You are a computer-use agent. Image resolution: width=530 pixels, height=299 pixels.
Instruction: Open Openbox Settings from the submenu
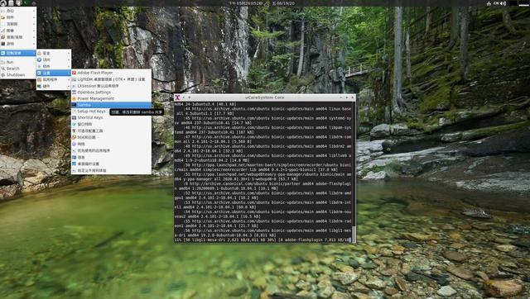pyautogui.click(x=111, y=92)
